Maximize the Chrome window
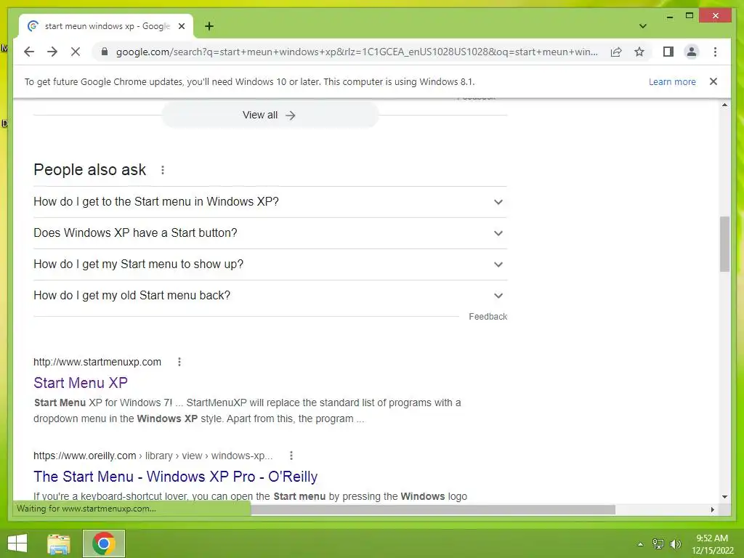 [x=690, y=16]
